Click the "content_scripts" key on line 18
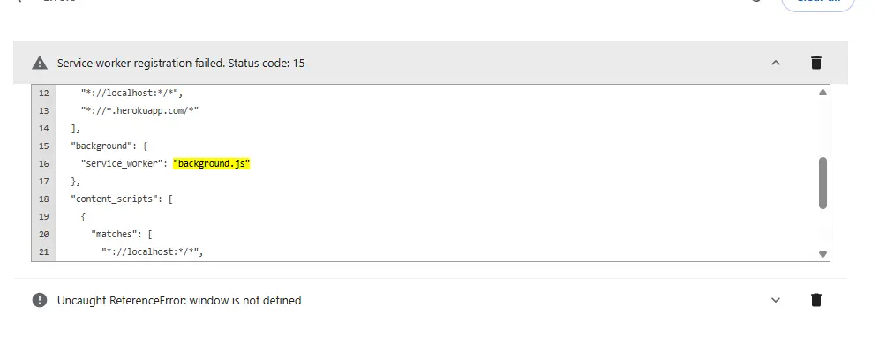Viewport: 879px width, 360px height. (x=117, y=199)
